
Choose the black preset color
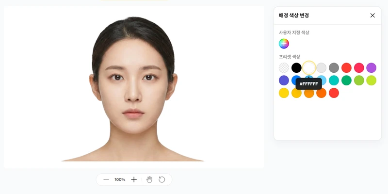pyautogui.click(x=296, y=68)
